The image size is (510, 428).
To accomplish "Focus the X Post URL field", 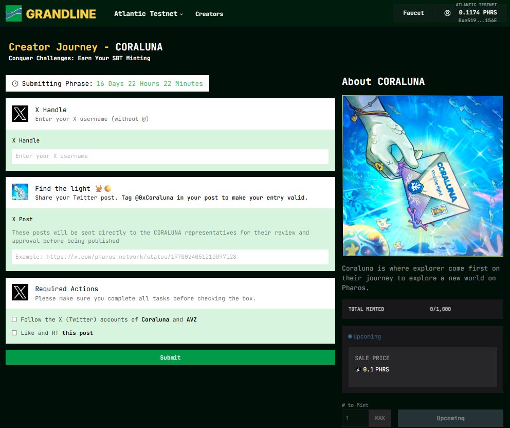I will click(x=170, y=257).
